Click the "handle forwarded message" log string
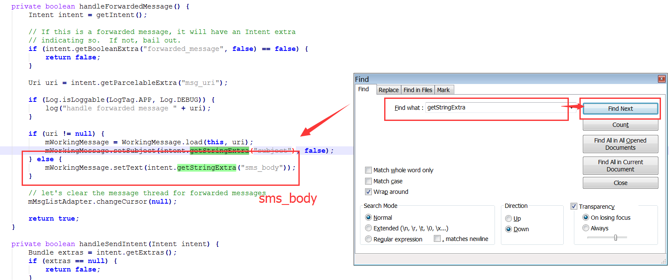The image size is (669, 280). point(119,108)
